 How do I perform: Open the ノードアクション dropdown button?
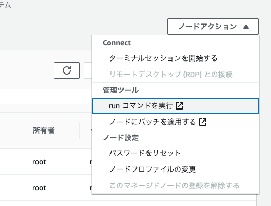(x=213, y=27)
